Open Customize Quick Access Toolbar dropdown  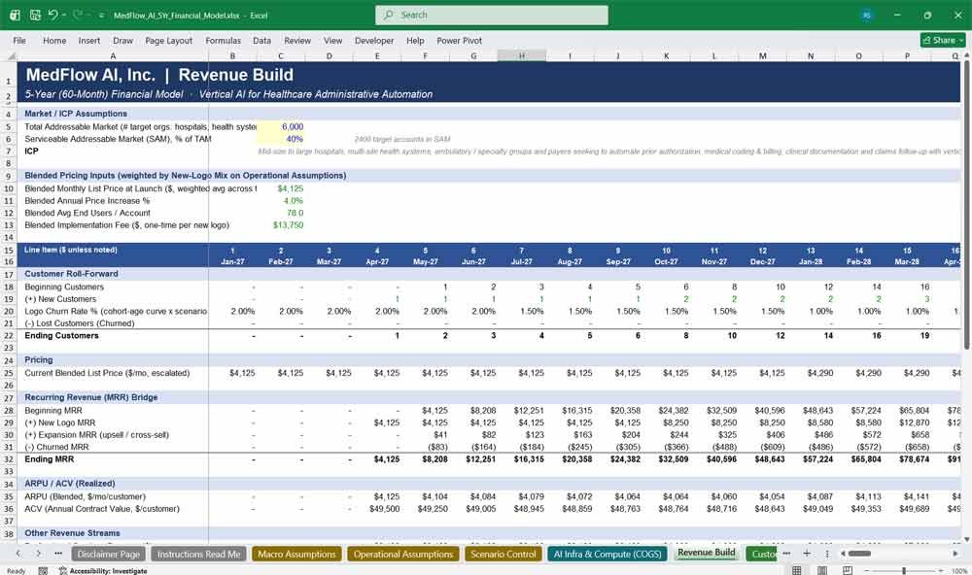pyautogui.click(x=101, y=16)
